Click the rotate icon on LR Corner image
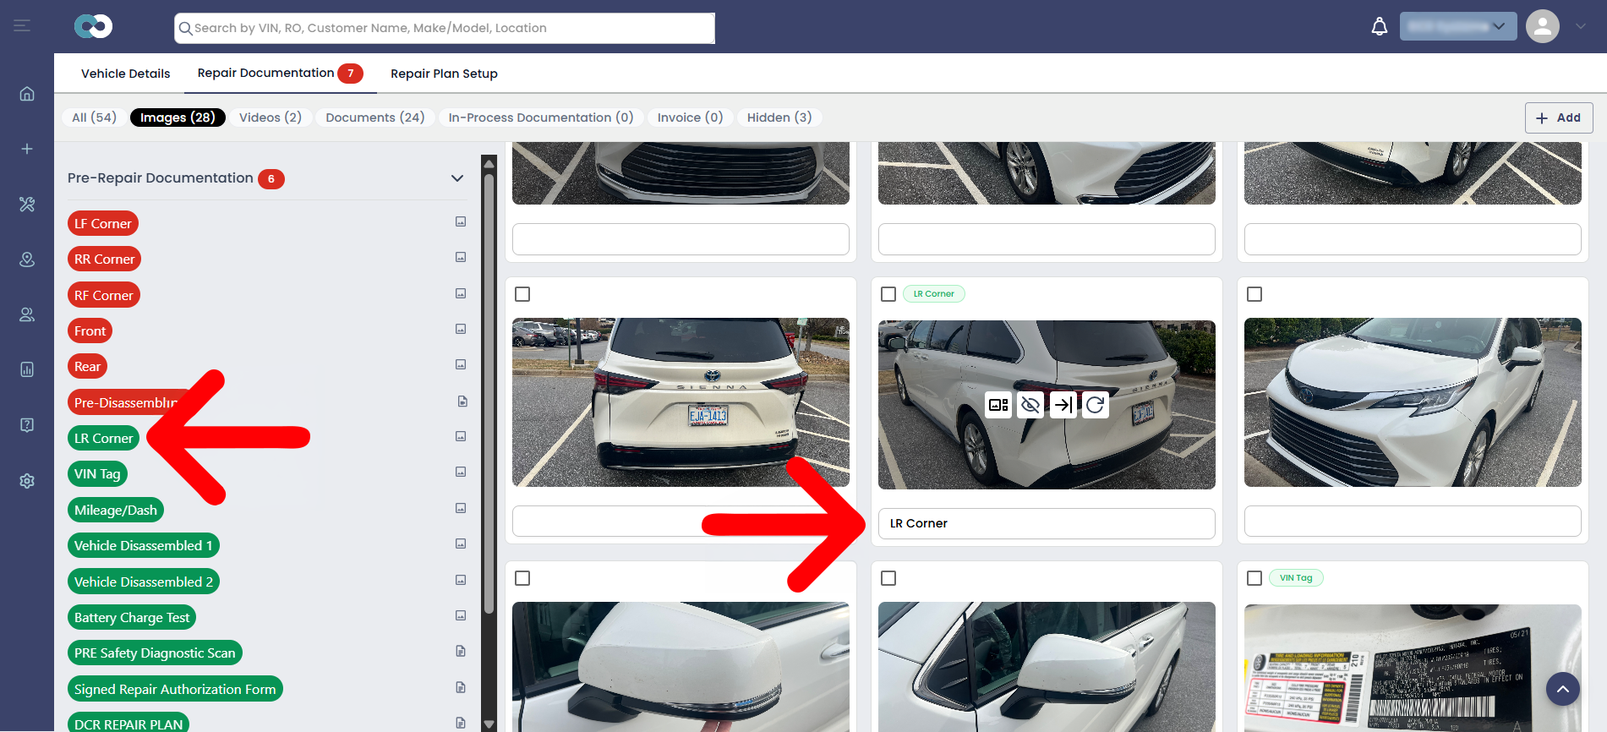The height and width of the screenshot is (732, 1607). tap(1095, 405)
